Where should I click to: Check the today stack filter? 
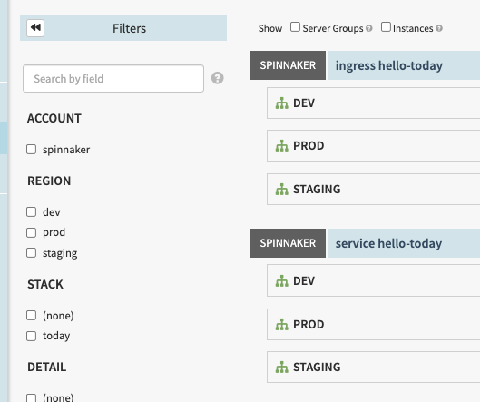(x=31, y=336)
